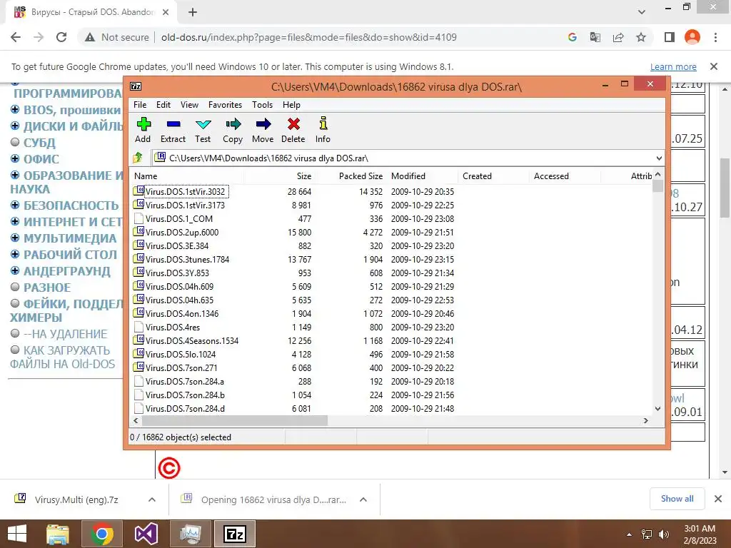
Task: Expand options for 16862 virusa download item
Action: pos(363,499)
